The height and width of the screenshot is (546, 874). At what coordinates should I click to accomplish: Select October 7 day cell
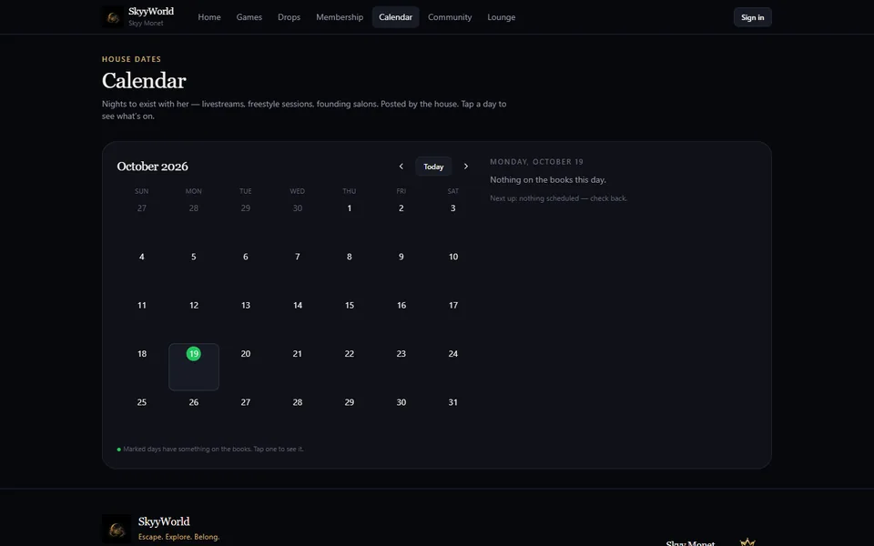[297, 269]
